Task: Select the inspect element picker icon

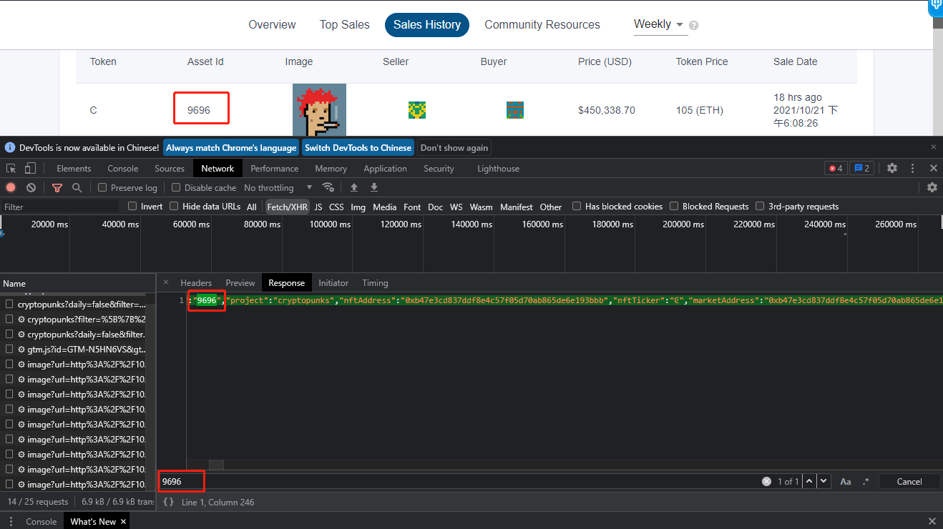Action: coord(11,169)
